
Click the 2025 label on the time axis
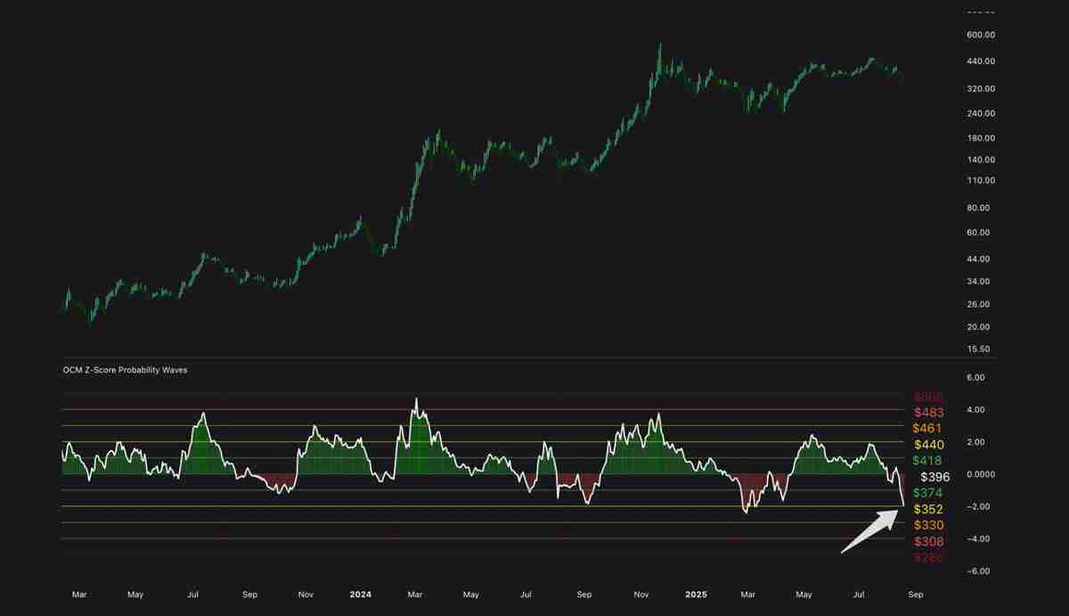696,594
